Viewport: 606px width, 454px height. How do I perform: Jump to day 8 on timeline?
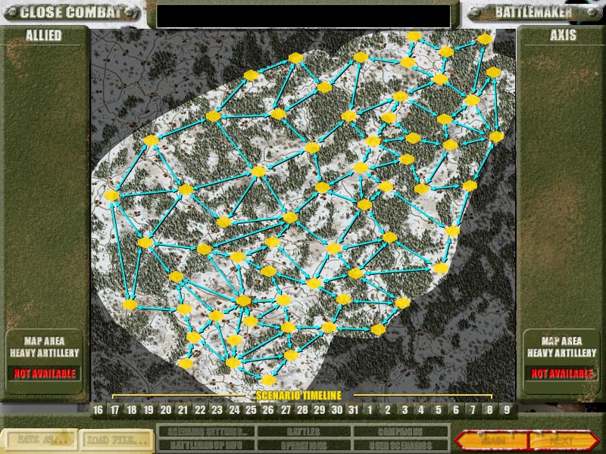click(489, 410)
